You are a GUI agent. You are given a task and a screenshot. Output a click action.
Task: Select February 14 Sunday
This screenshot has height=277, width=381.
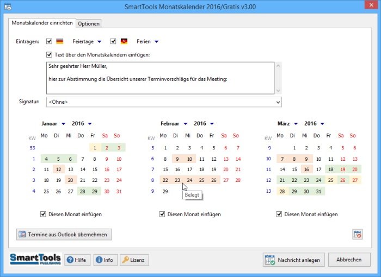pyautogui.click(x=238, y=159)
